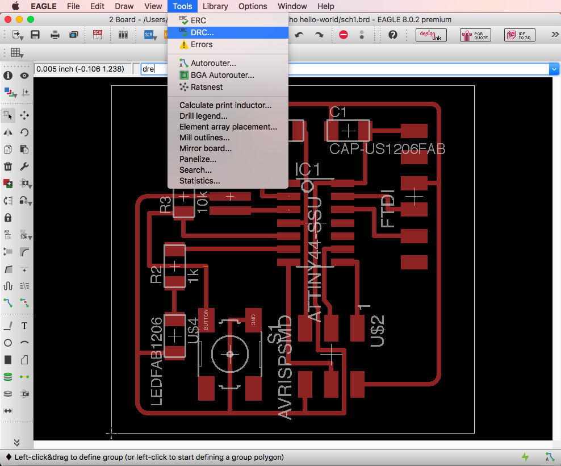Open the CAM processor icon
This screenshot has width=561, height=466.
pyautogui.click(x=74, y=35)
